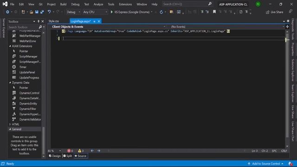Open the Tools menu

coord(111,4)
